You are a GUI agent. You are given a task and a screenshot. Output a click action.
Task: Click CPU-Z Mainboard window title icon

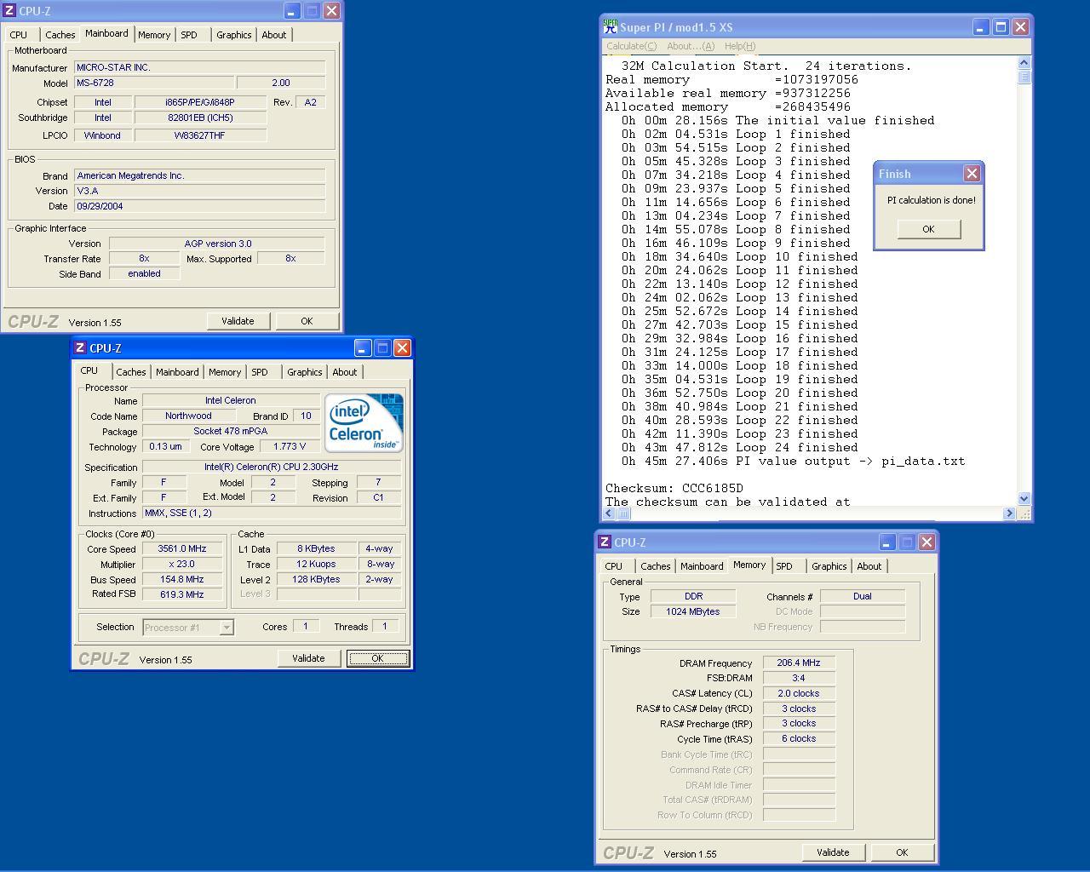(x=9, y=11)
